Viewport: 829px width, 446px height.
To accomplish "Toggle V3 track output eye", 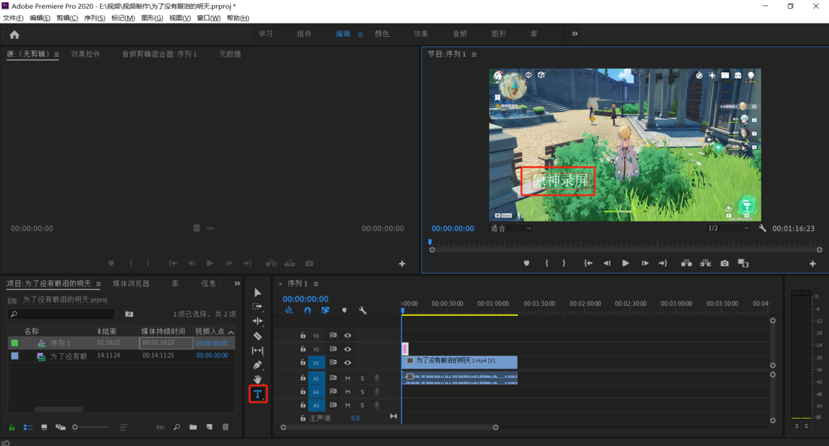I will (x=348, y=336).
